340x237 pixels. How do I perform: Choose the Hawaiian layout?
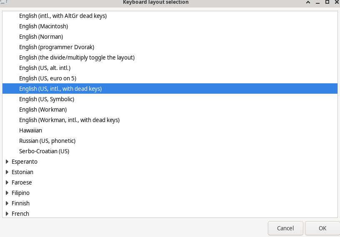pyautogui.click(x=170, y=130)
